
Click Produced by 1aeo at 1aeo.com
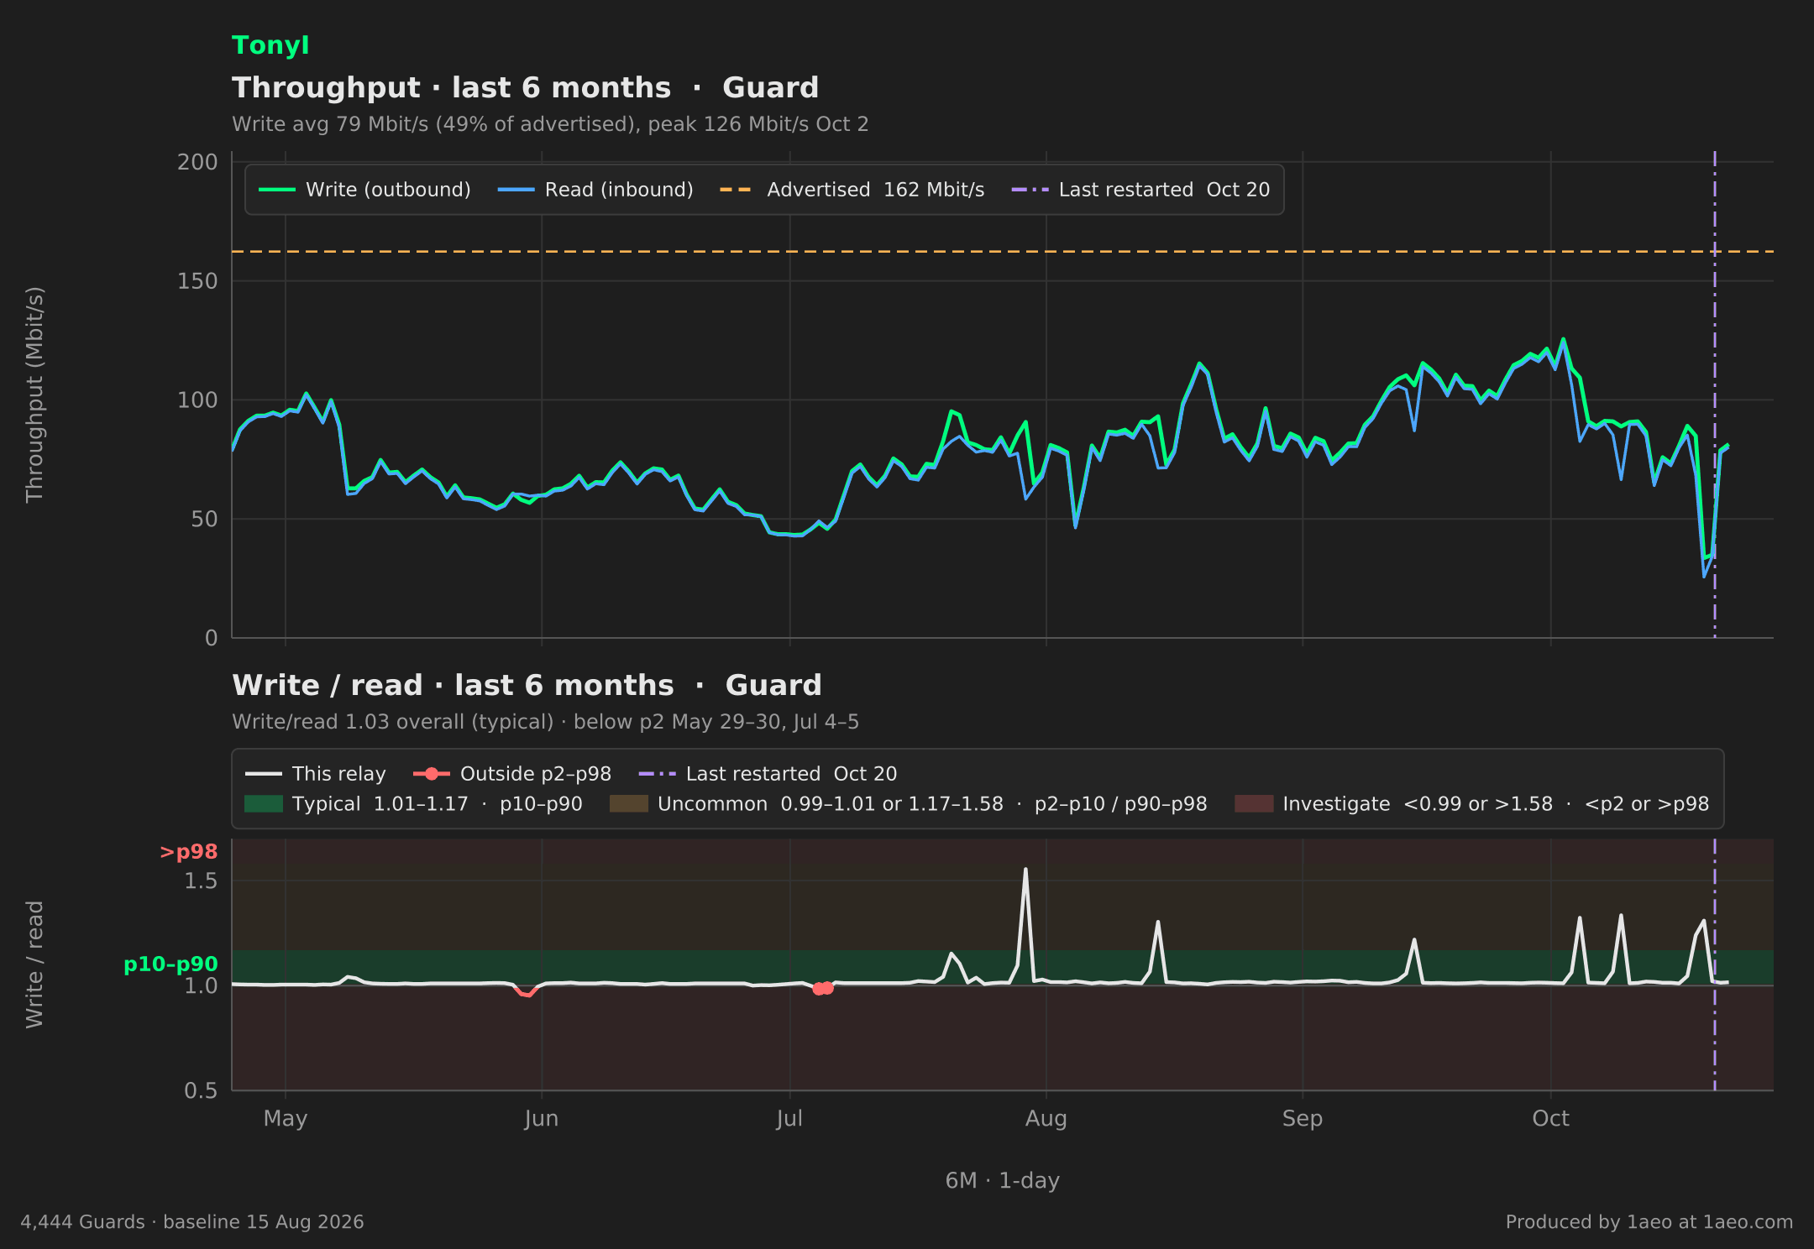point(1649,1222)
